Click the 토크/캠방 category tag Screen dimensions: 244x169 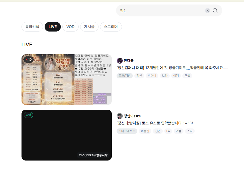(125, 76)
